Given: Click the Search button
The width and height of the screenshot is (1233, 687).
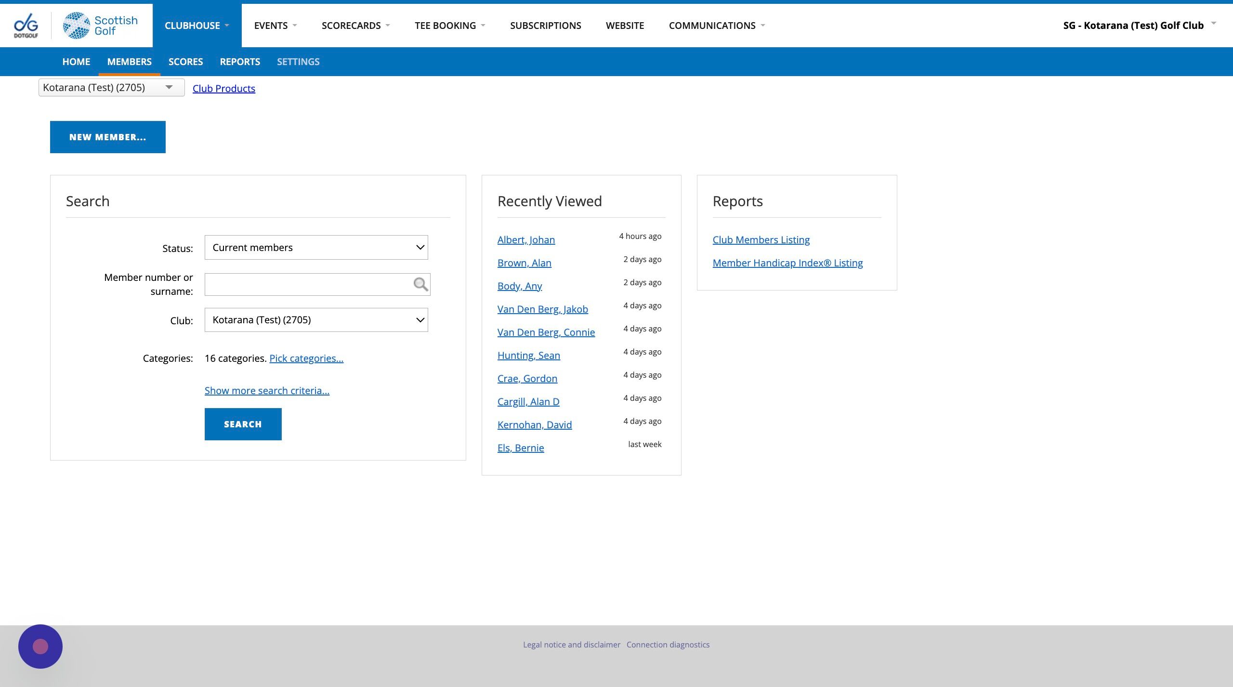Looking at the screenshot, I should click(243, 424).
